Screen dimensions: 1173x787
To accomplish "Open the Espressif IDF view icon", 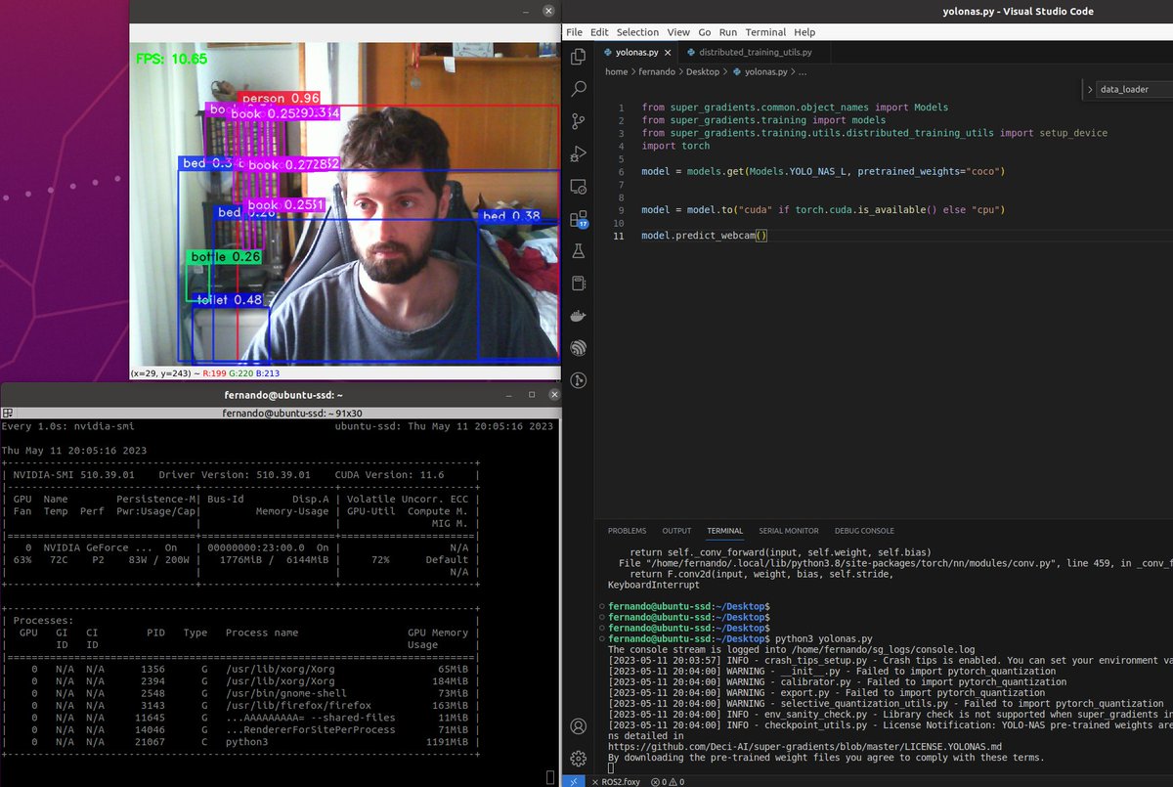I will pos(578,348).
